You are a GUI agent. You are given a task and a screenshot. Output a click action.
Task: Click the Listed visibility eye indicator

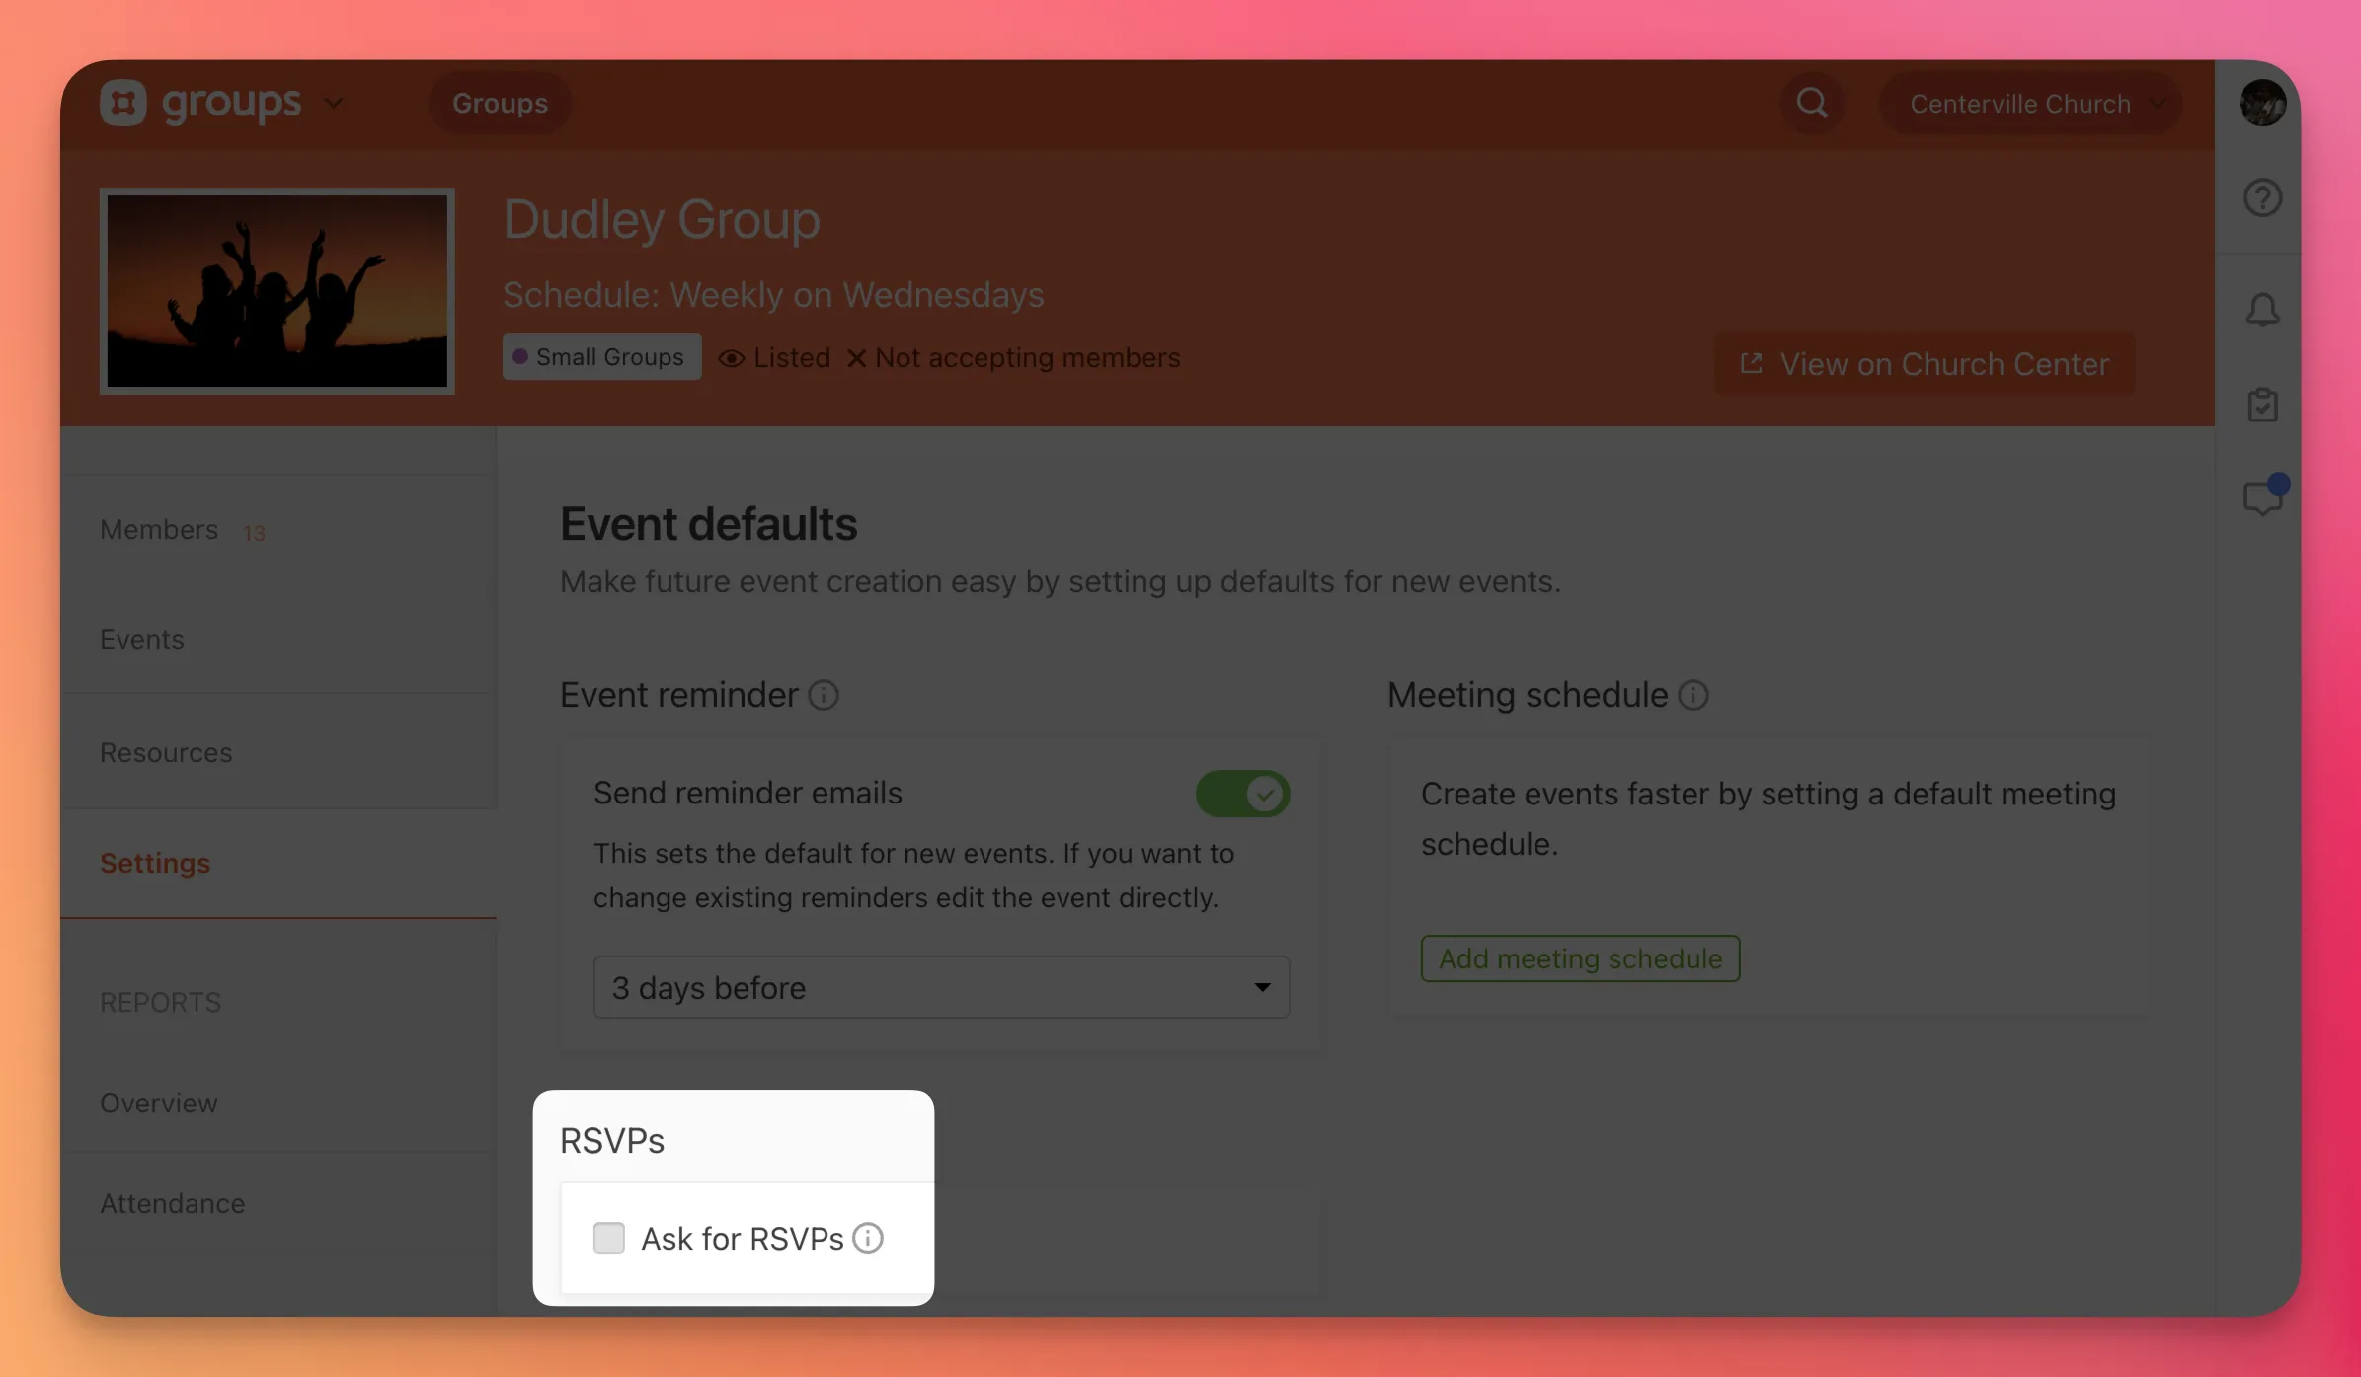pyautogui.click(x=731, y=357)
